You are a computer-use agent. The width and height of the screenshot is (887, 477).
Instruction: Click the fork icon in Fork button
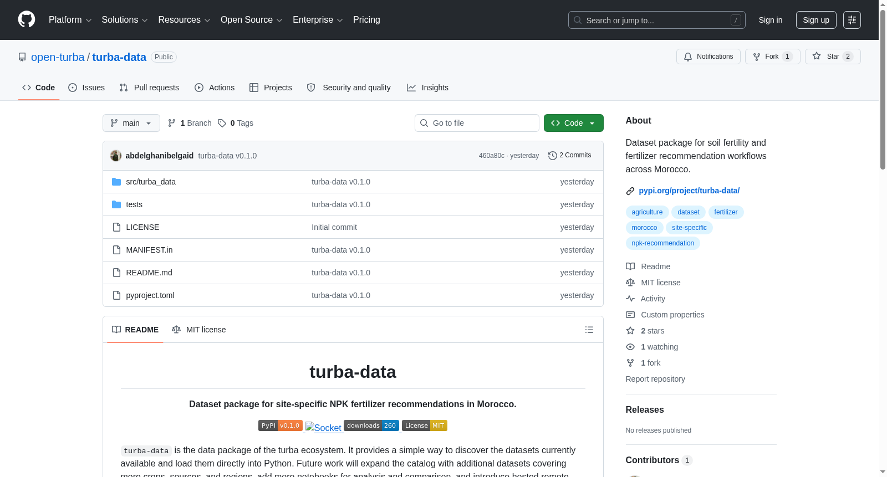(x=757, y=57)
